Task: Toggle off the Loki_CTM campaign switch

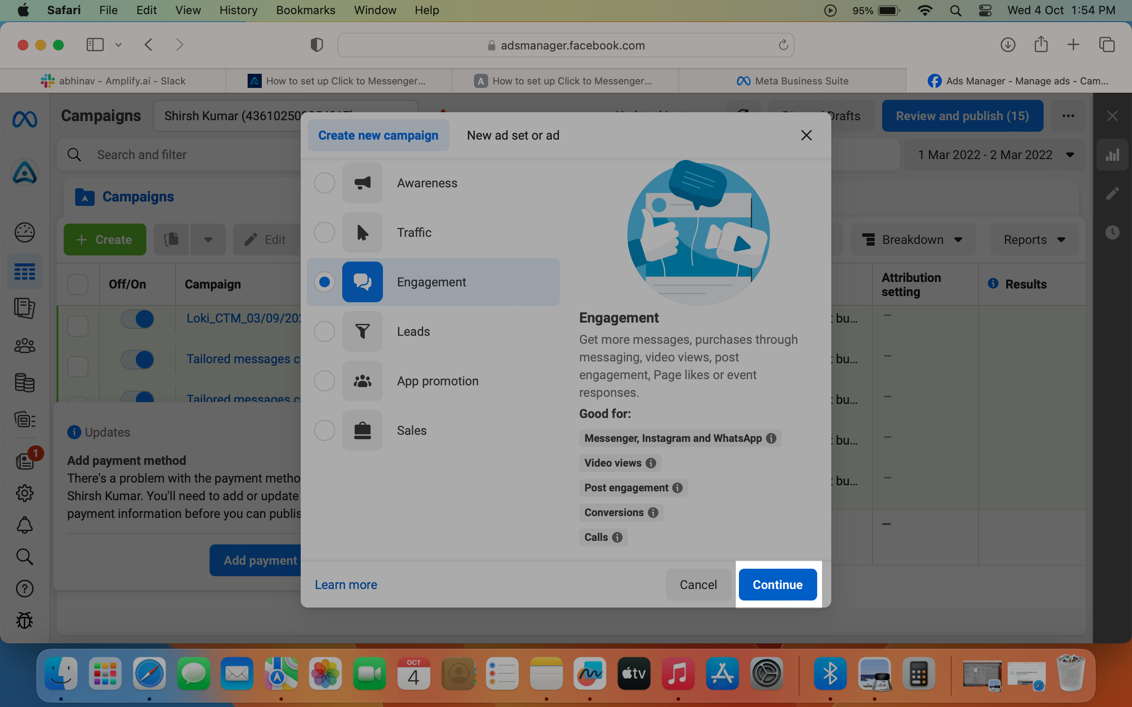Action: 138,319
